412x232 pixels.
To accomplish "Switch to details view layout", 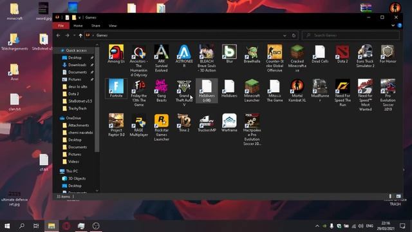I will coord(390,196).
